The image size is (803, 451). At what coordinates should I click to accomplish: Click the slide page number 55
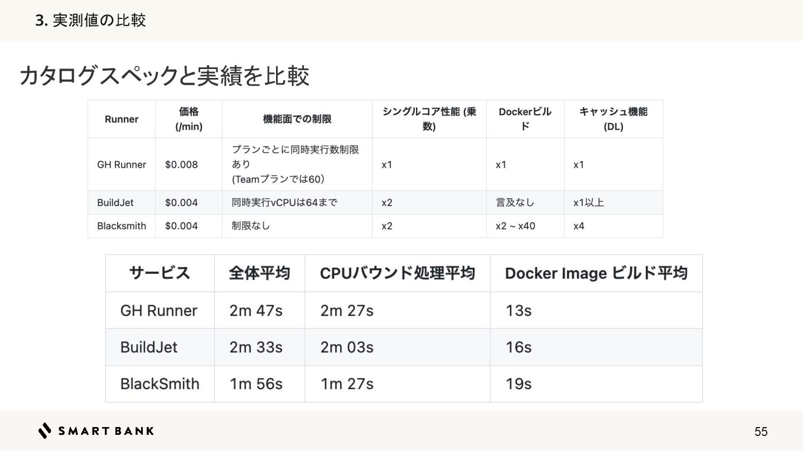(761, 432)
